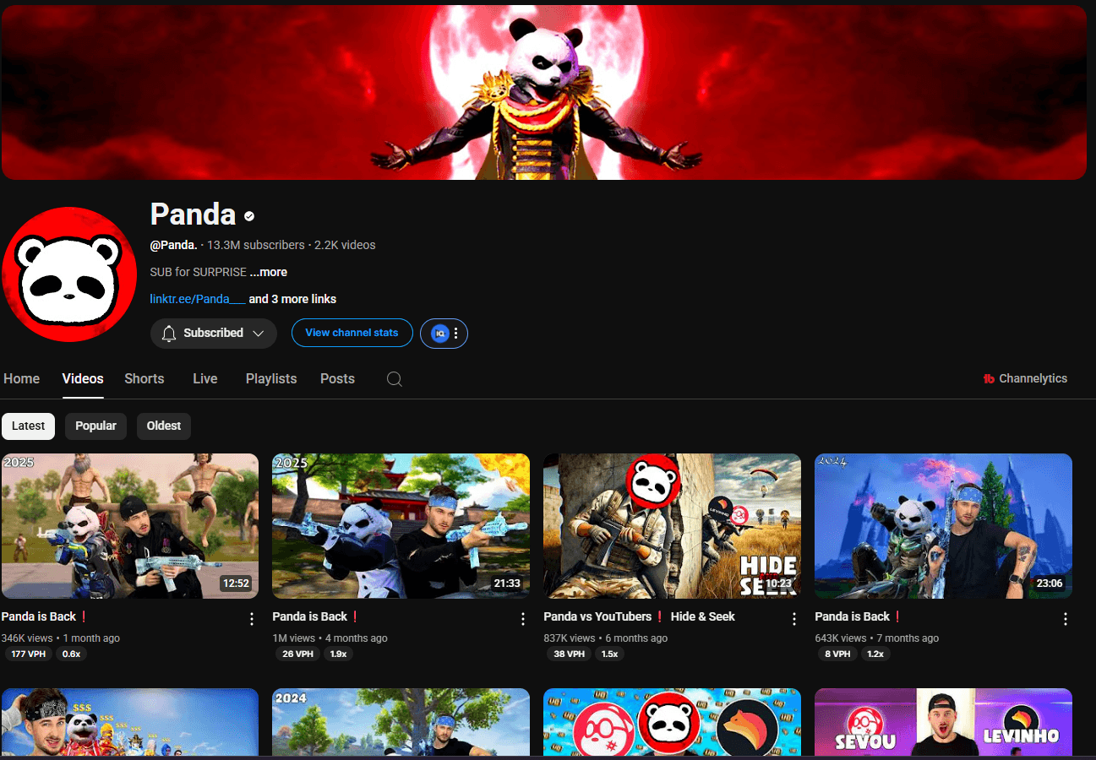Click the 1.5x multiplier badge

[610, 654]
